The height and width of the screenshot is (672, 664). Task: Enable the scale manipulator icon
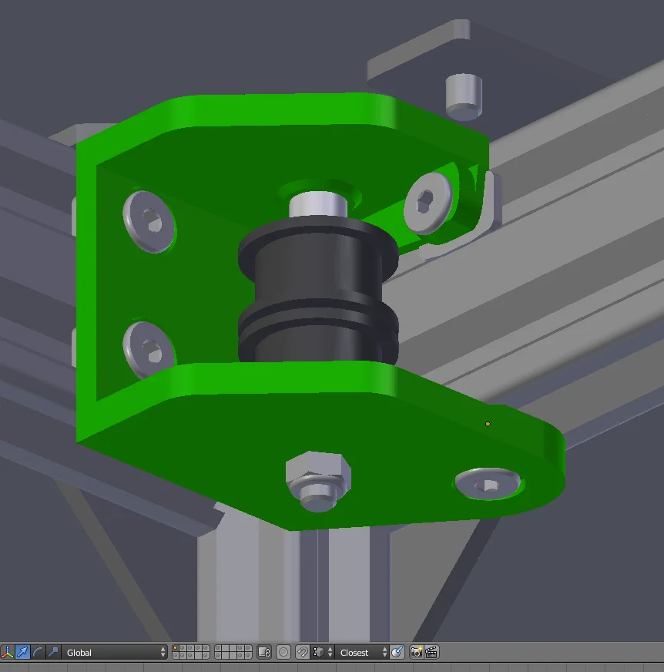pos(53,652)
